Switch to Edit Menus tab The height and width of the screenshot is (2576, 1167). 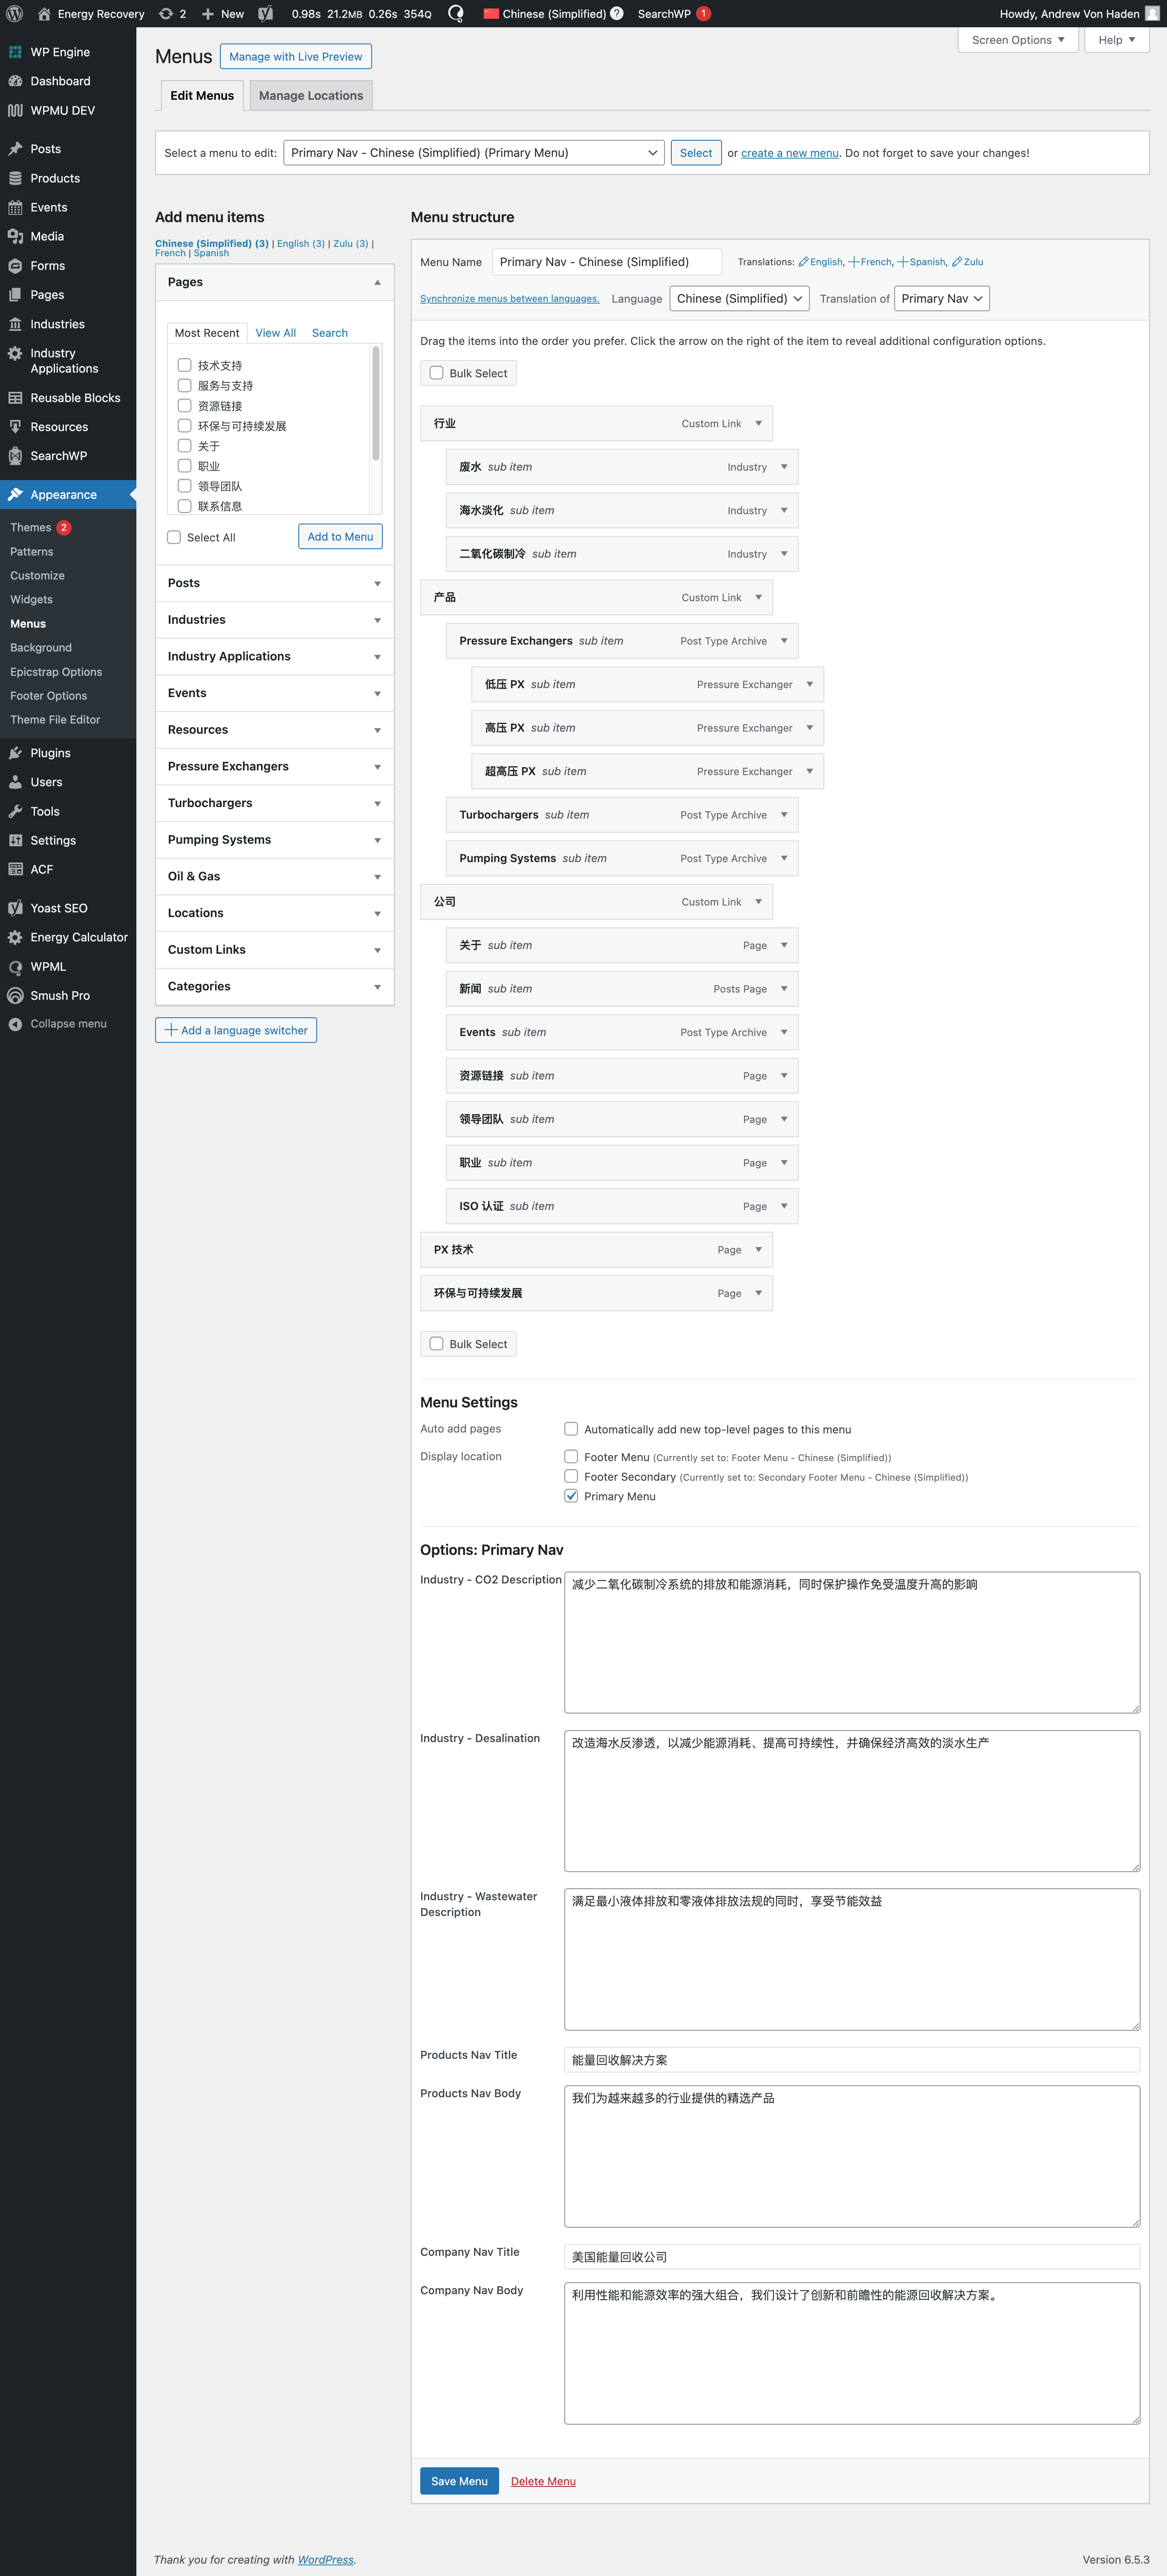click(202, 96)
